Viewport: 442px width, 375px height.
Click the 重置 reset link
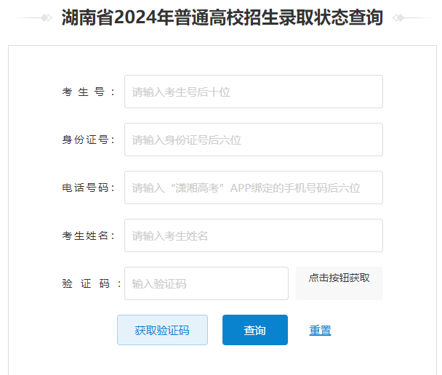click(x=320, y=330)
